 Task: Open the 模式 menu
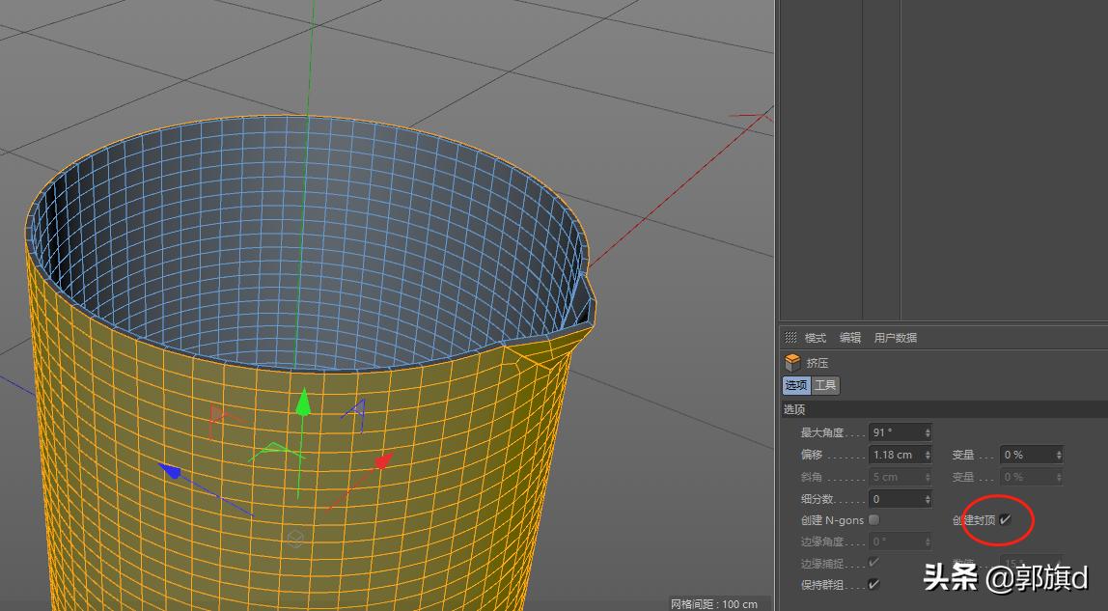pyautogui.click(x=816, y=337)
